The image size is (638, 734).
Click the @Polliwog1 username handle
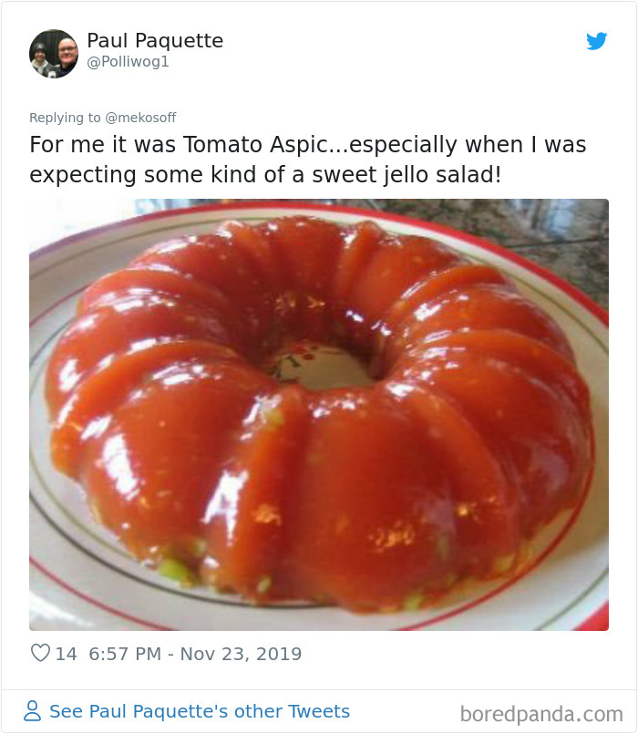coord(126,62)
